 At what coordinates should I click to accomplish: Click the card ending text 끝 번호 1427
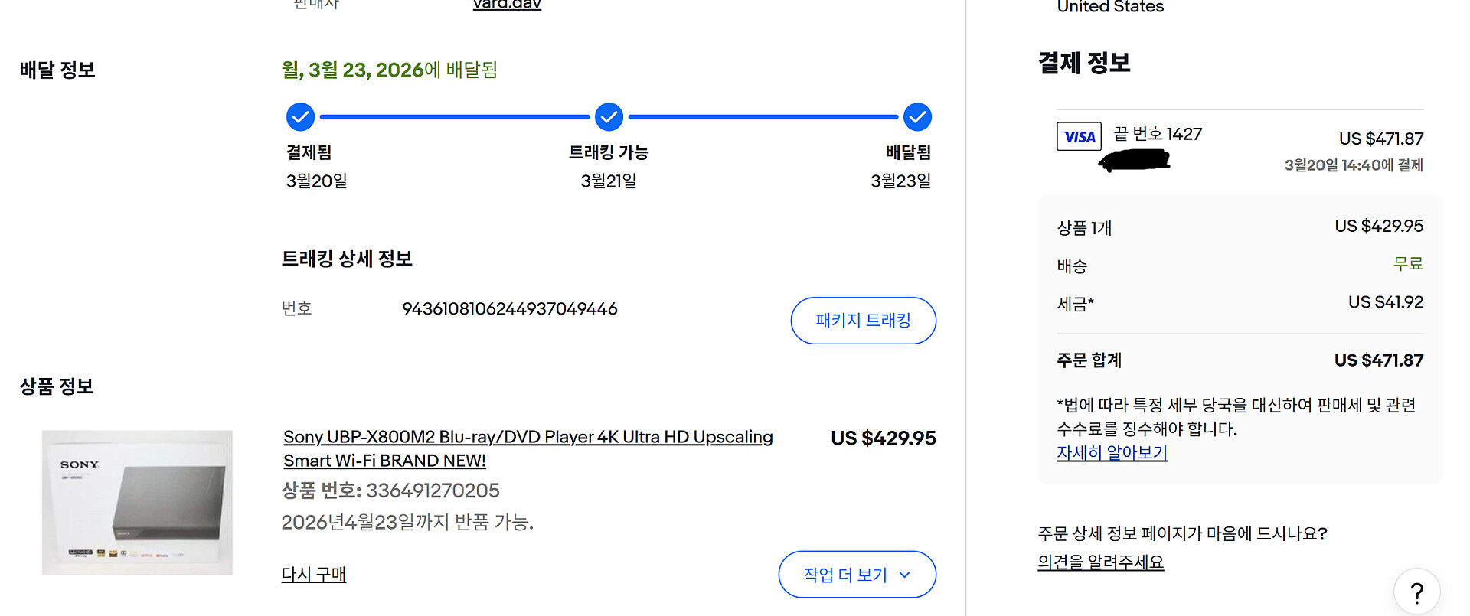pyautogui.click(x=1158, y=134)
